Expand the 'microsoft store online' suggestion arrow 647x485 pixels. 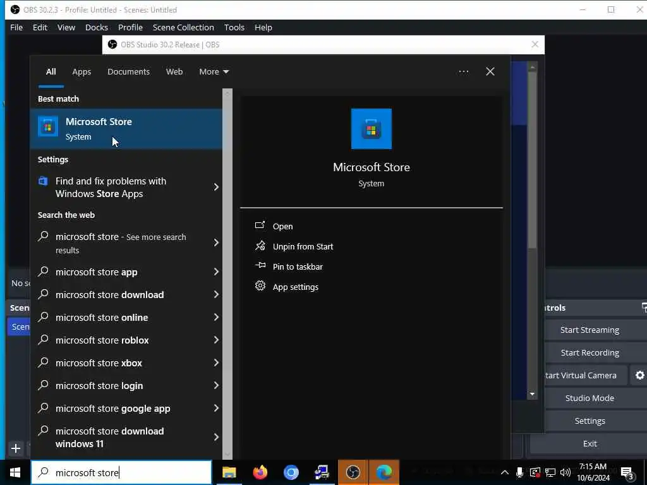pyautogui.click(x=216, y=317)
